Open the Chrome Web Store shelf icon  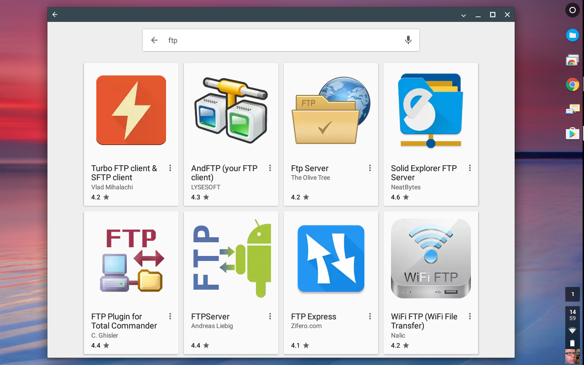(573, 60)
